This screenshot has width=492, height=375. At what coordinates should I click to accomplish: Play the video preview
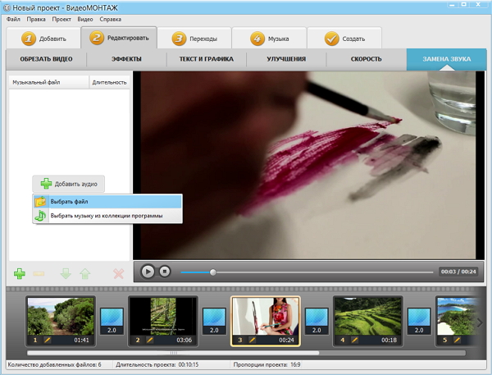148,272
